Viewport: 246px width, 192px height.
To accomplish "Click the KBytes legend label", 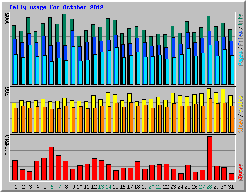I will click(x=241, y=172).
